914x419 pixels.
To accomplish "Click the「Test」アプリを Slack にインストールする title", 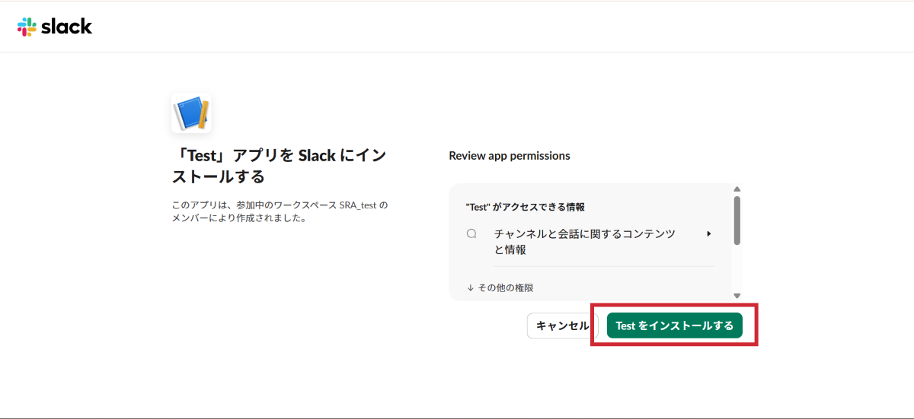I will (x=279, y=166).
